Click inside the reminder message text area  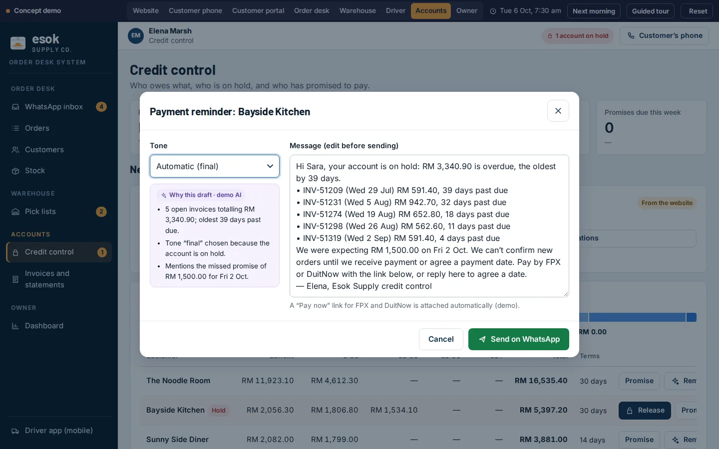[429, 226]
